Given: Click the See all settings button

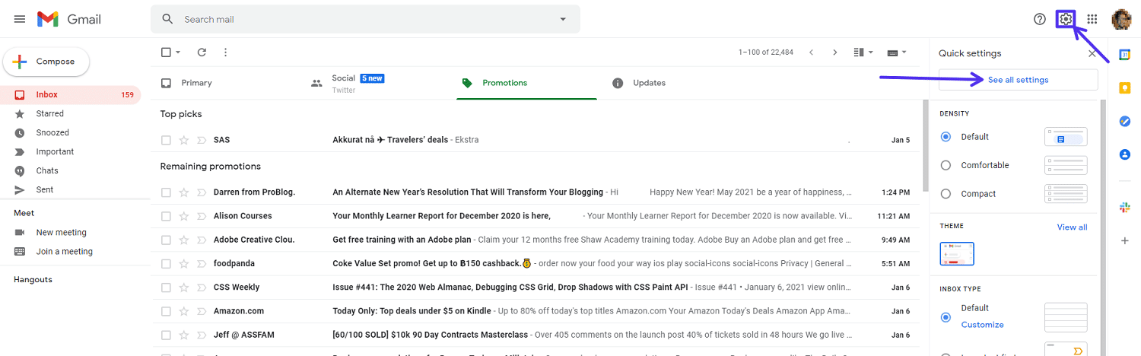Looking at the screenshot, I should (1018, 80).
